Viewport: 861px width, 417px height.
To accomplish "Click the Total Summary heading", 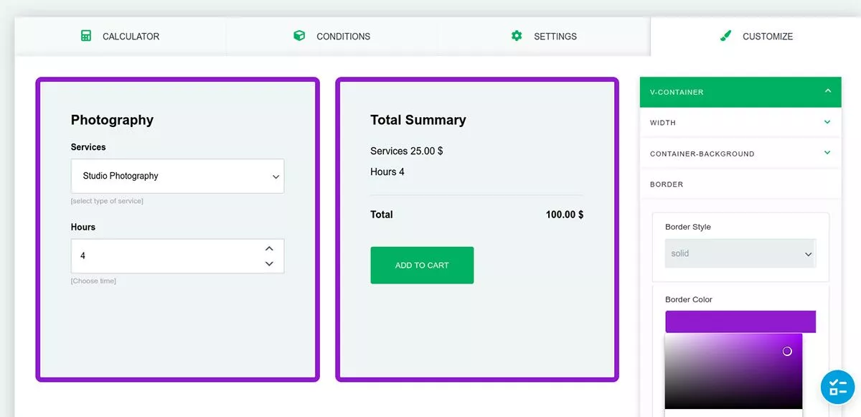I will point(418,120).
